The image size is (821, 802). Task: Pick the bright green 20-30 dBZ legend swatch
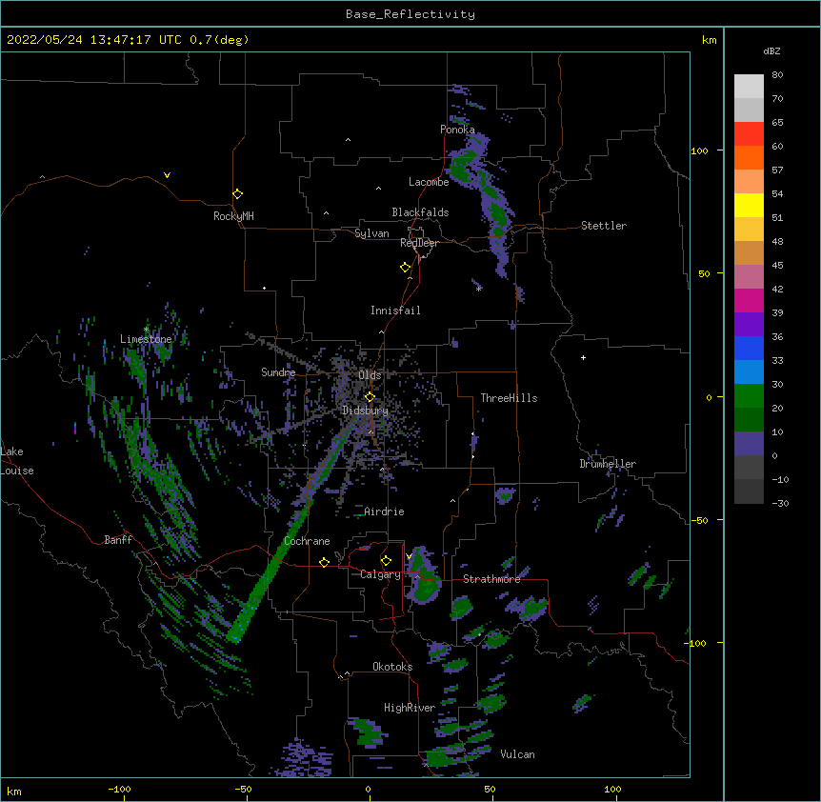(749, 396)
